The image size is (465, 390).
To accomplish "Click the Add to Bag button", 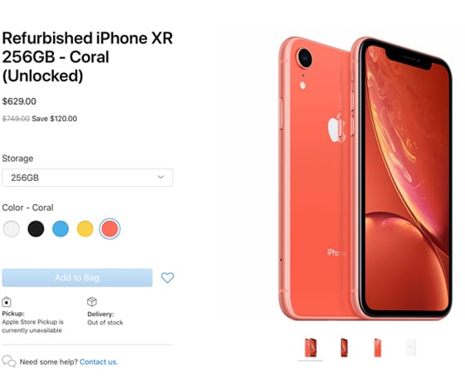I will [x=77, y=278].
